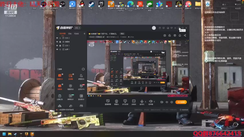
Task: Switch to the third sidebar tab
Action: click(x=76, y=33)
